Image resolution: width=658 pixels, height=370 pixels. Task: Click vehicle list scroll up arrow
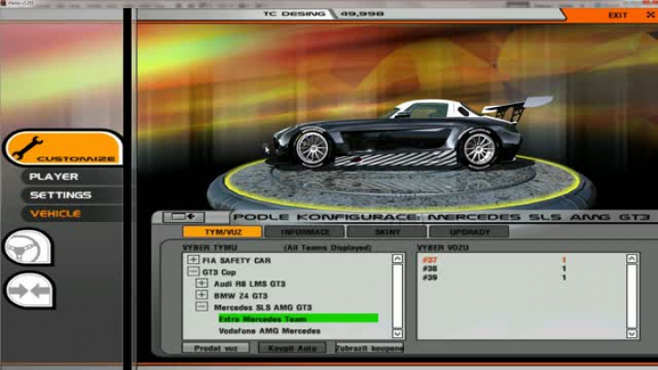point(631,259)
